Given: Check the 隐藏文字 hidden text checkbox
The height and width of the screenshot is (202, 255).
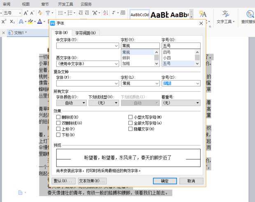Looking at the screenshot, I should pyautogui.click(x=130, y=129).
